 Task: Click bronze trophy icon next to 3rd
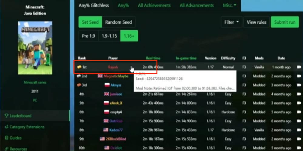click(79, 85)
